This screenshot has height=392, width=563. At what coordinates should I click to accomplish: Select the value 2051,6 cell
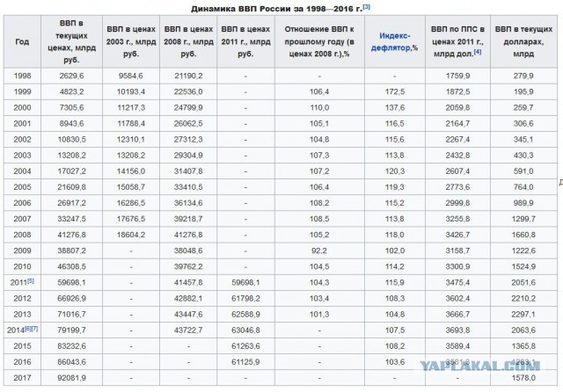click(x=523, y=283)
